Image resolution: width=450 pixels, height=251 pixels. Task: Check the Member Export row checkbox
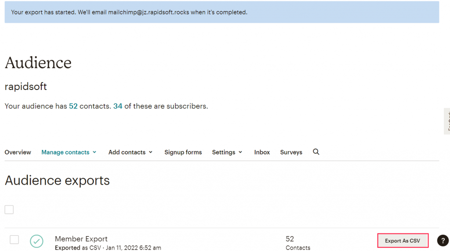coord(15,240)
